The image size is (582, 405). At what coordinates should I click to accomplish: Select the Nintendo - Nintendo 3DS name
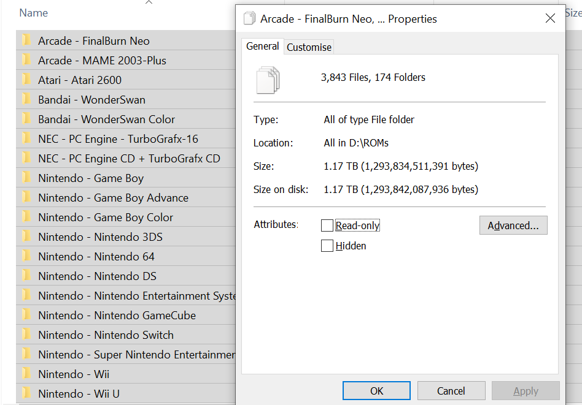coord(100,237)
